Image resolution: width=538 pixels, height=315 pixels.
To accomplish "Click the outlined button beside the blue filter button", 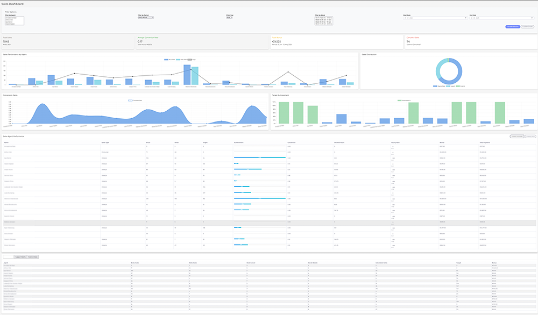I will tap(527, 26).
